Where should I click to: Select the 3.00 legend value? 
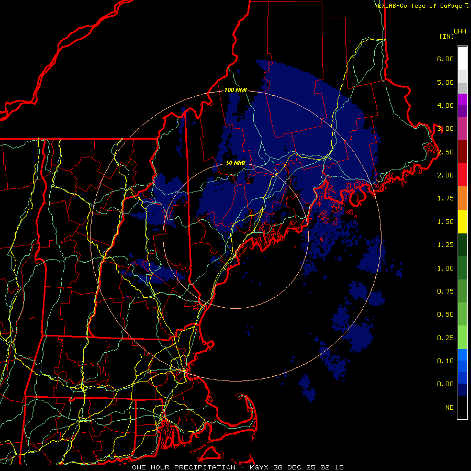[445, 129]
